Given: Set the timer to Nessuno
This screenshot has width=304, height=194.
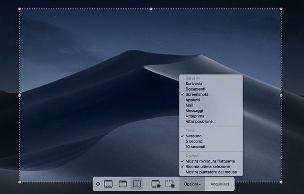Looking at the screenshot, I should pos(211,136).
